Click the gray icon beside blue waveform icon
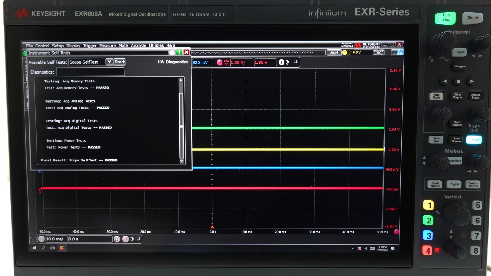 [x=394, y=52]
